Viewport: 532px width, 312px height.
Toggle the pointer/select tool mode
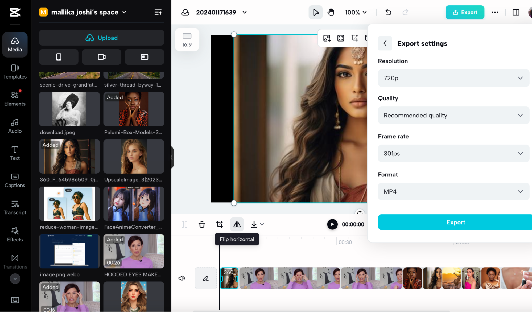tap(316, 12)
